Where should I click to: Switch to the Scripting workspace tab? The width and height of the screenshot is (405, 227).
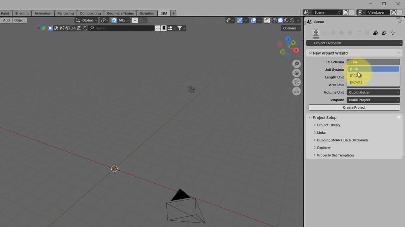[x=147, y=13]
